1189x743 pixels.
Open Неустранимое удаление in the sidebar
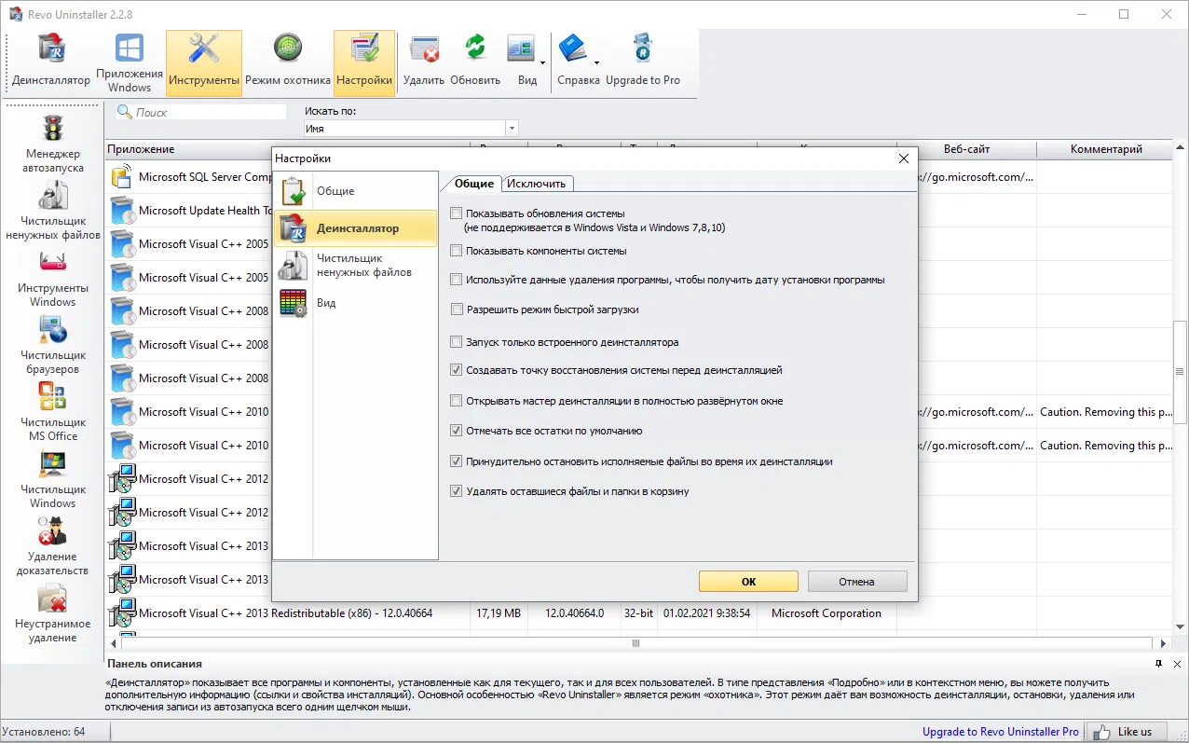click(x=53, y=614)
